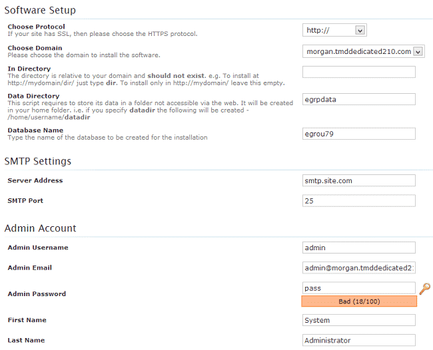433x350 pixels.
Task: Click the SMTP Port label
Action: pyautogui.click(x=25, y=200)
